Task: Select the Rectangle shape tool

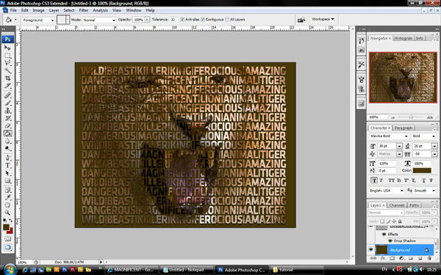Action: (7, 180)
